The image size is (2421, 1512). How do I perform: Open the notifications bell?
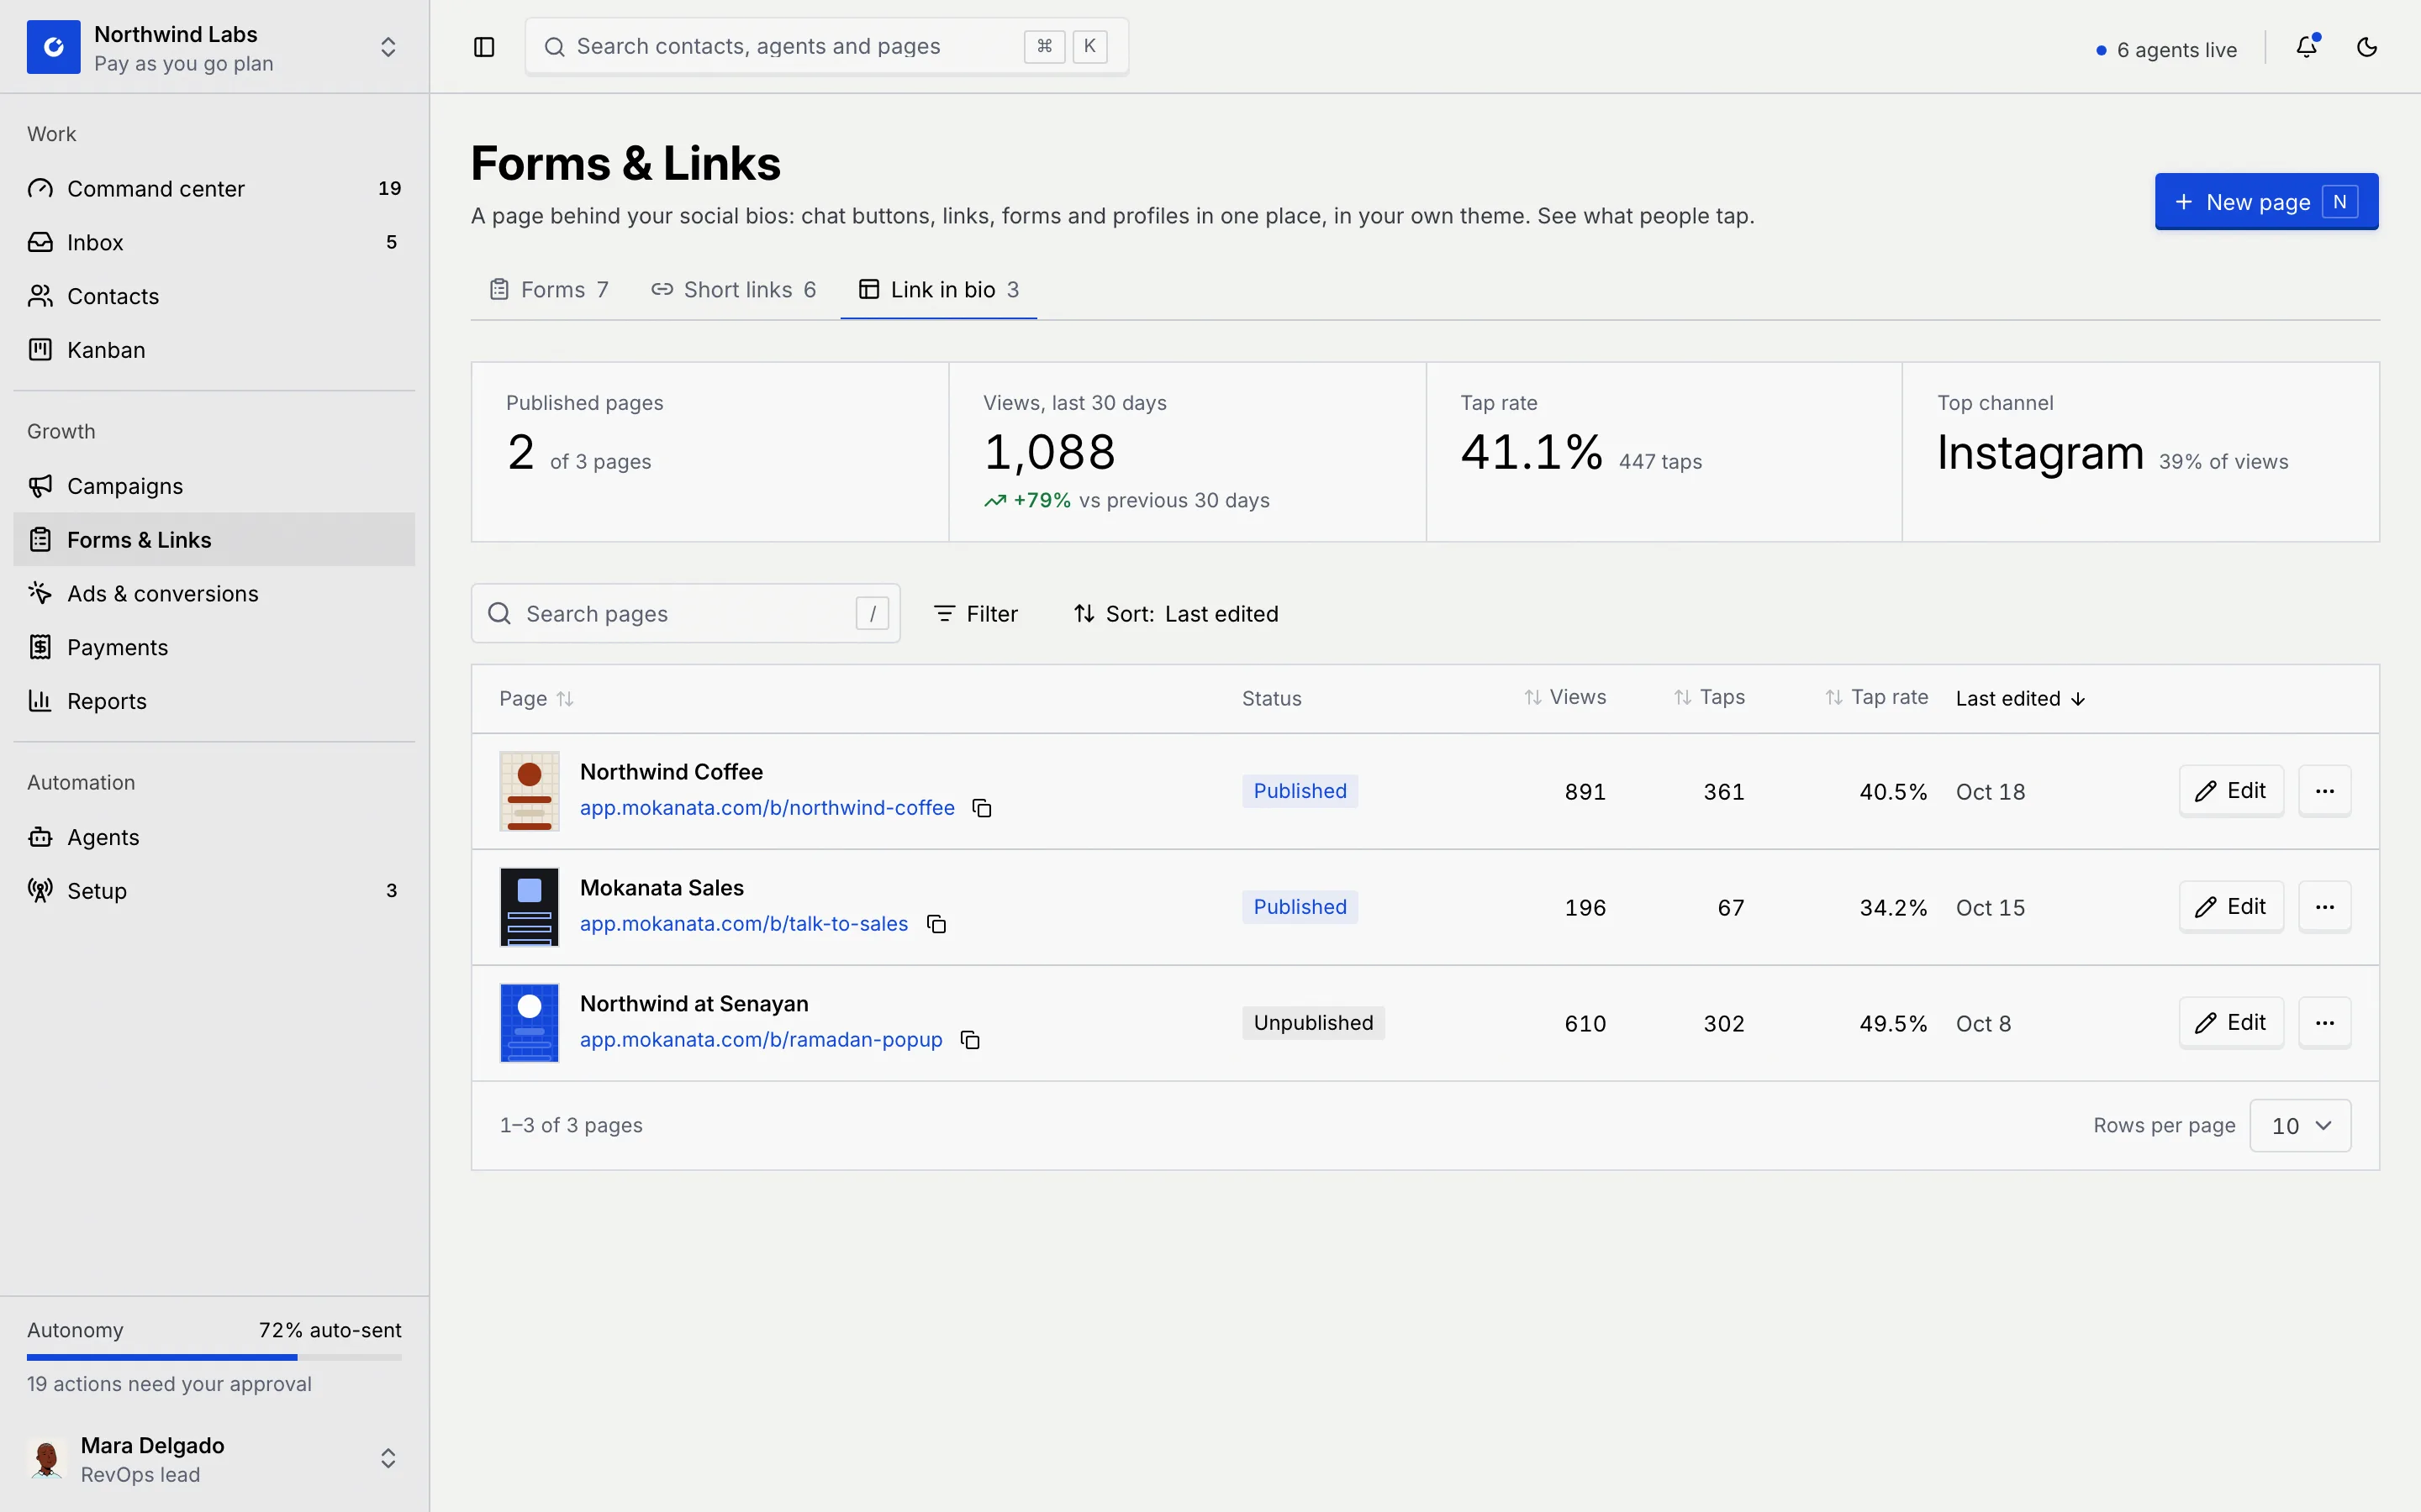(x=2307, y=47)
